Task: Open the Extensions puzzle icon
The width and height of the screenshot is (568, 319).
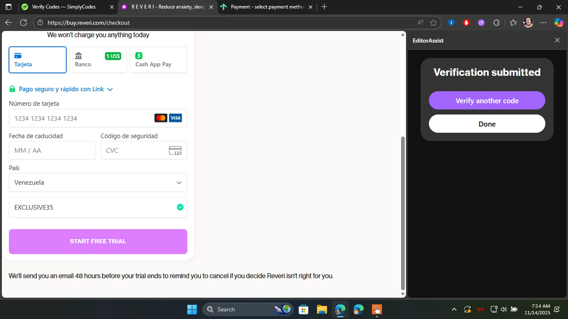Action: click(496, 23)
